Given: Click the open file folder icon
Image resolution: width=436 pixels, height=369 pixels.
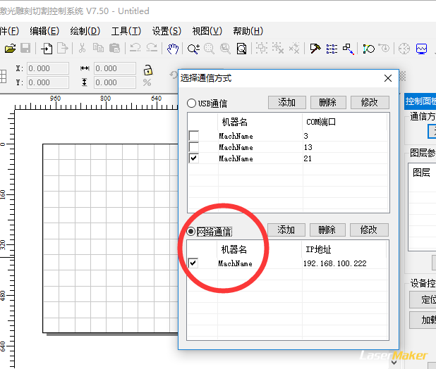Looking at the screenshot, I should [x=10, y=49].
